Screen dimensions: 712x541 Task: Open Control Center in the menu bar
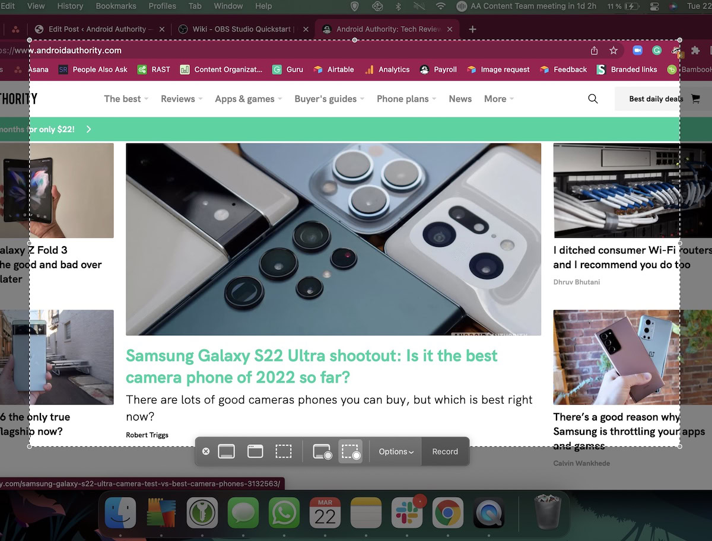pyautogui.click(x=654, y=6)
